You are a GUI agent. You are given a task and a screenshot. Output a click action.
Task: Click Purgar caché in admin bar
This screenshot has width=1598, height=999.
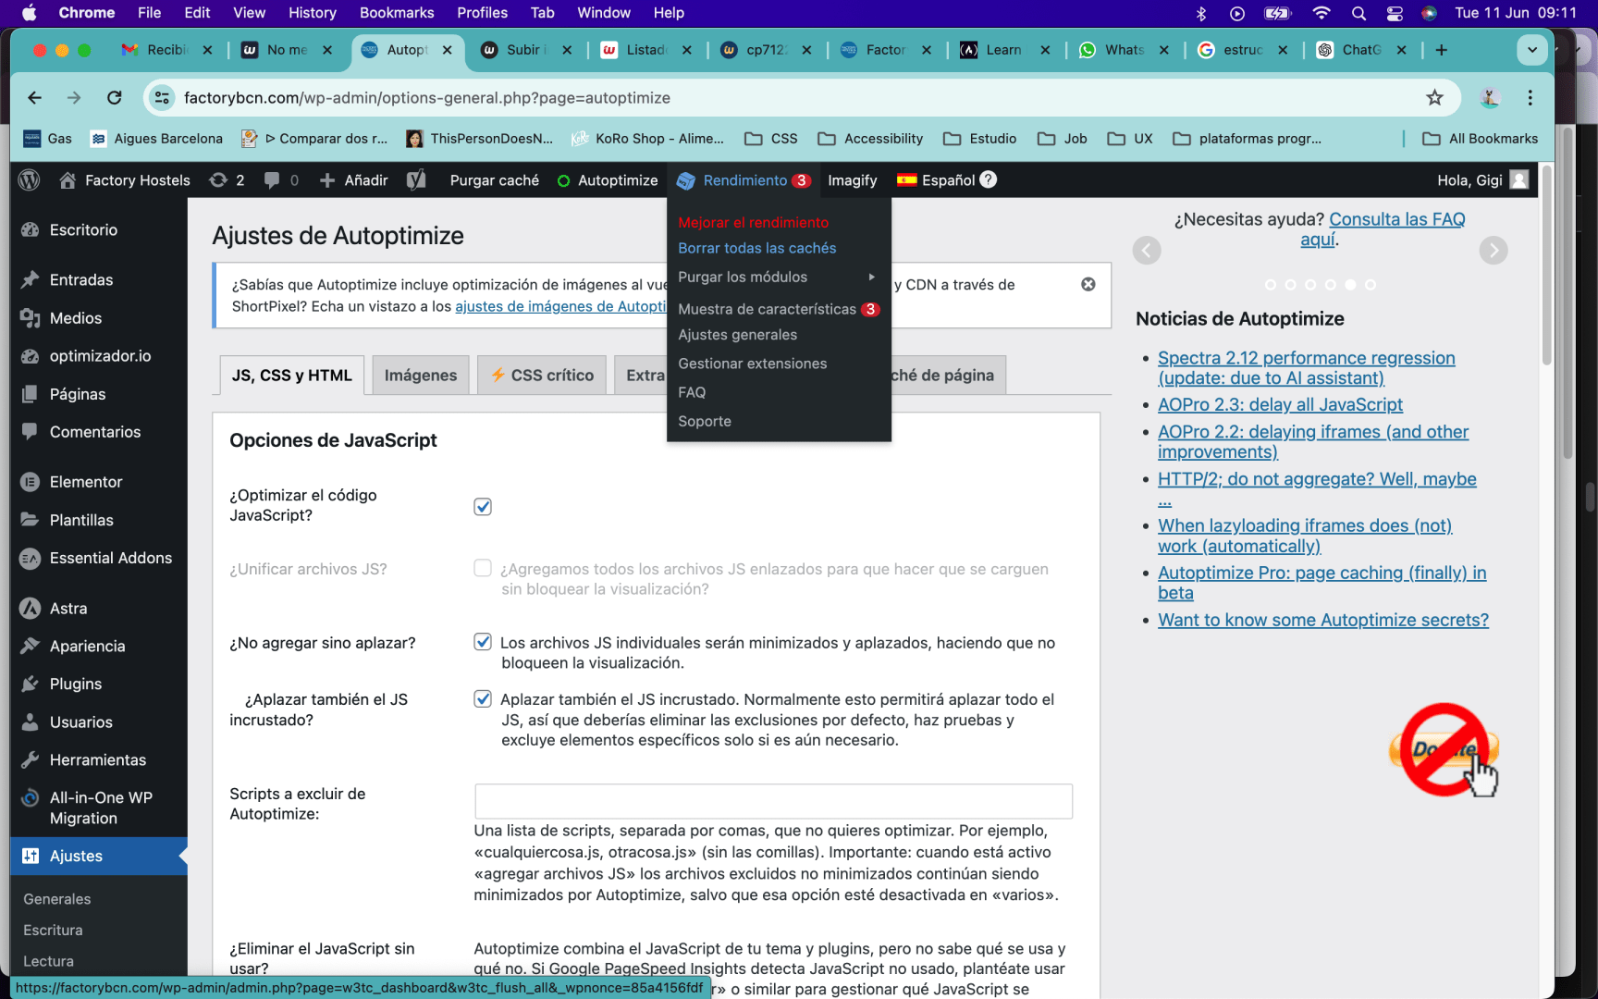click(x=494, y=180)
